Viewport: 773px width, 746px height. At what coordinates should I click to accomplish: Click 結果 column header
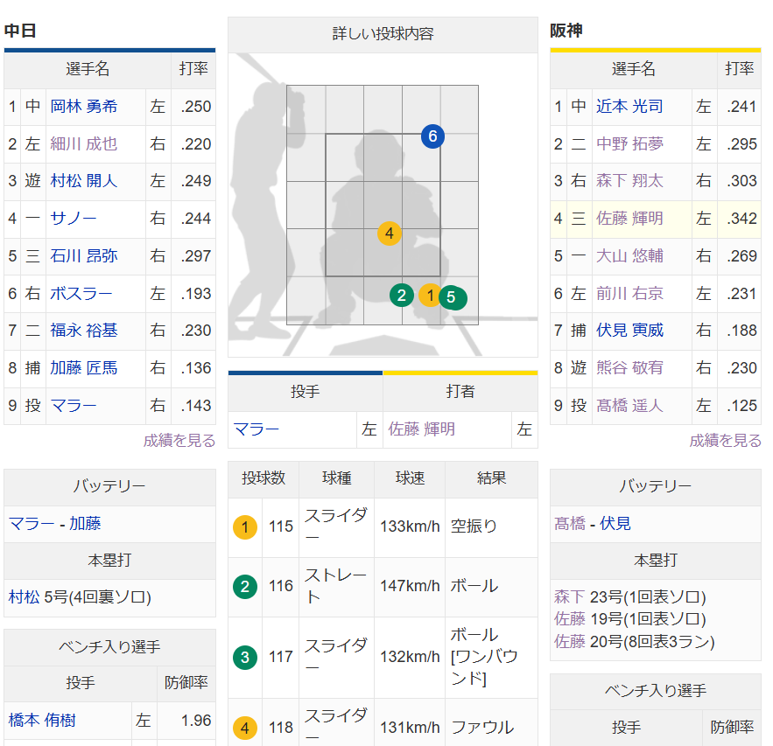491,478
